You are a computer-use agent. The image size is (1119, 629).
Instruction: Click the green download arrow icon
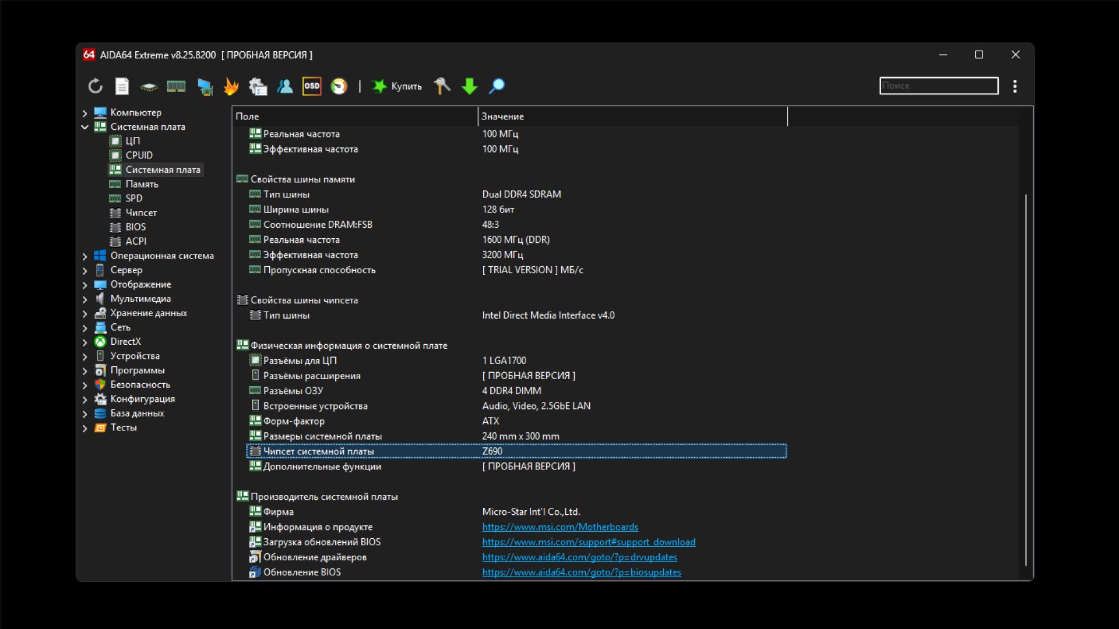469,86
